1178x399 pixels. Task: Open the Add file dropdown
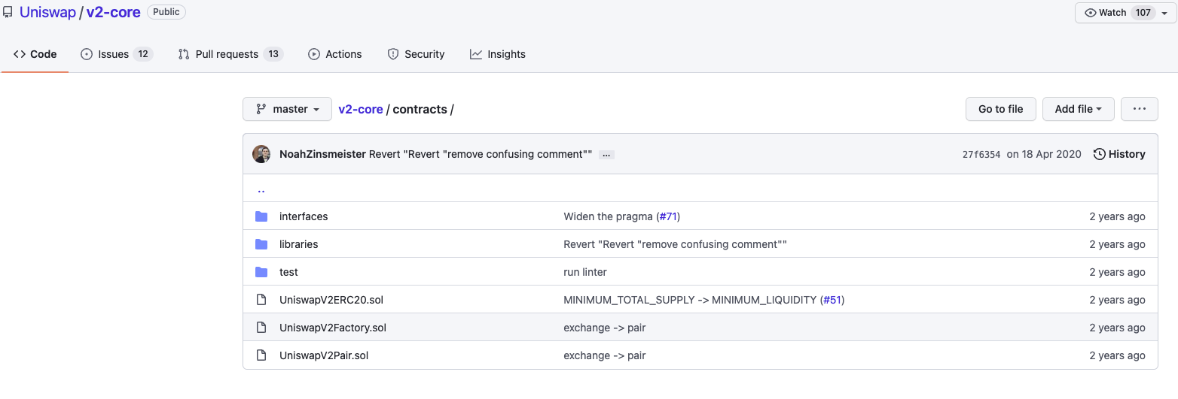(1079, 109)
